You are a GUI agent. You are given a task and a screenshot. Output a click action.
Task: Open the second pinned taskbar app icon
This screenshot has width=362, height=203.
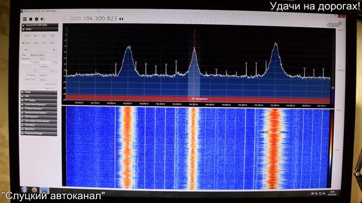35,190
